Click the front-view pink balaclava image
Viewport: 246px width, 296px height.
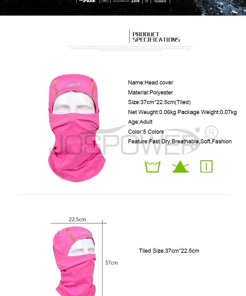pos(76,128)
